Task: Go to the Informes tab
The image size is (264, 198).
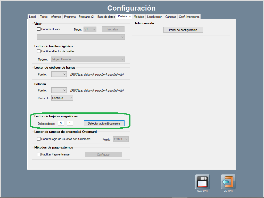Action: pos(56,17)
